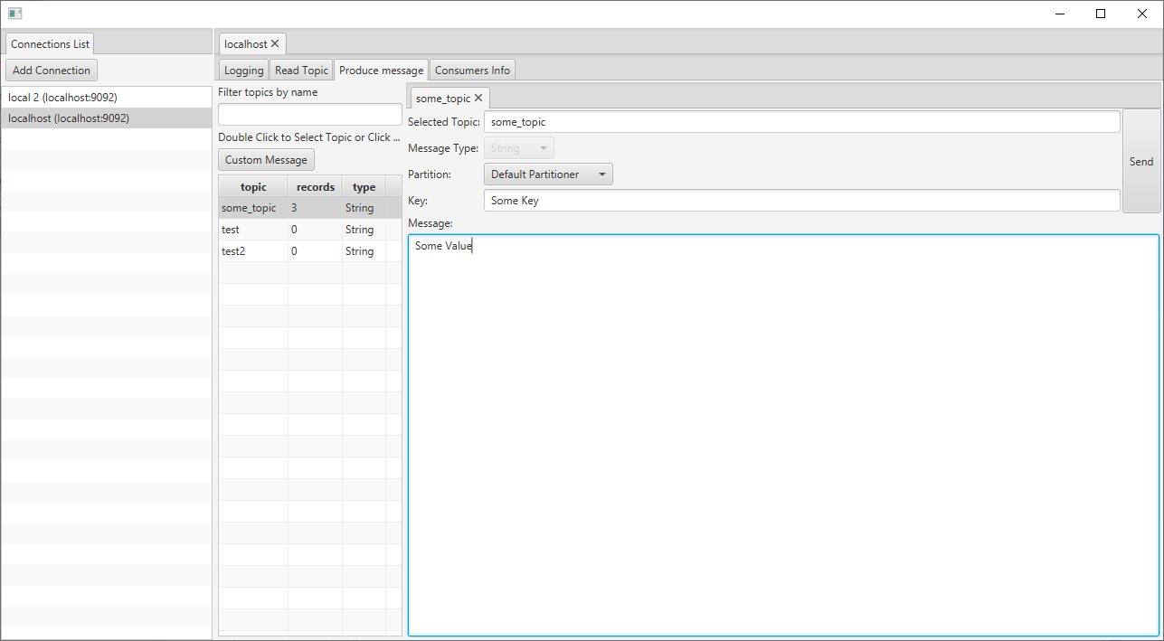Expand the partitioner selection arrow
This screenshot has width=1164, height=641.
(601, 174)
